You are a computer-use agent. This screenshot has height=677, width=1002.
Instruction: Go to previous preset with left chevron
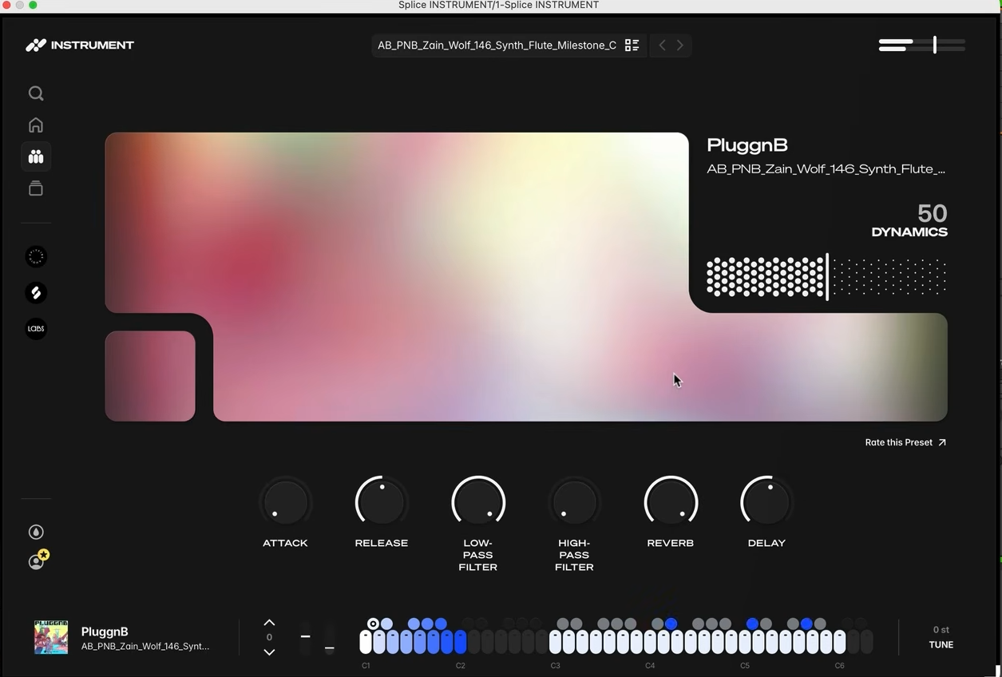tap(662, 46)
